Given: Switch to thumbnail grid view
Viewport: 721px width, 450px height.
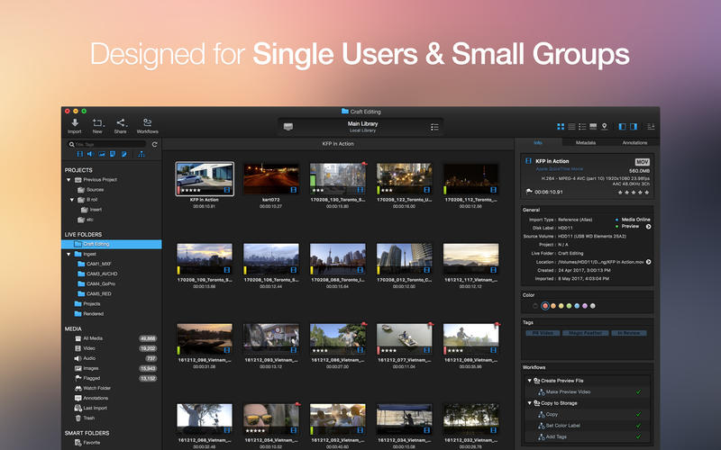Looking at the screenshot, I should point(561,126).
